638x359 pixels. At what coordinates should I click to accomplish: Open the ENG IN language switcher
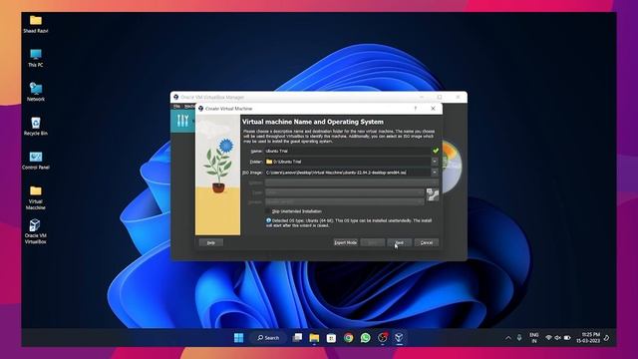[534, 338]
